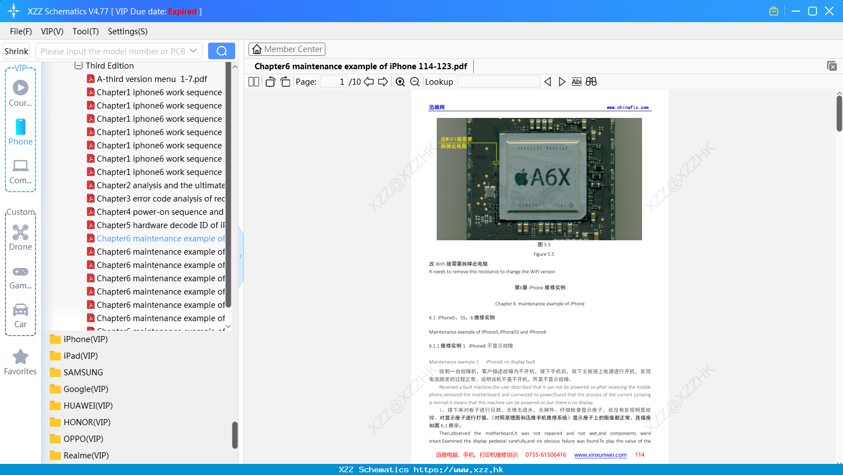Rotate the page counterclockwise
Image resolution: width=843 pixels, height=475 pixels.
[271, 82]
